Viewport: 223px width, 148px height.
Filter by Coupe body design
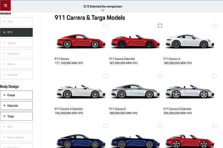click(x=16, y=95)
